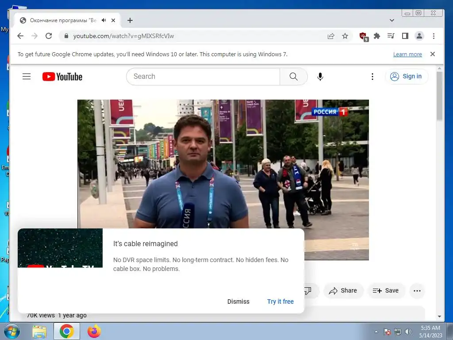Click the browser forward arrow
453x340 pixels.
coord(35,36)
